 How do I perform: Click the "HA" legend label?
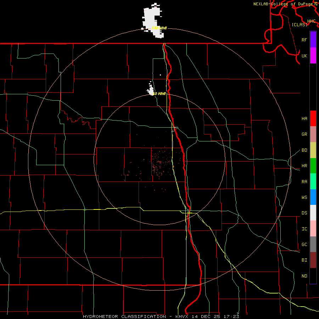pos(304,118)
